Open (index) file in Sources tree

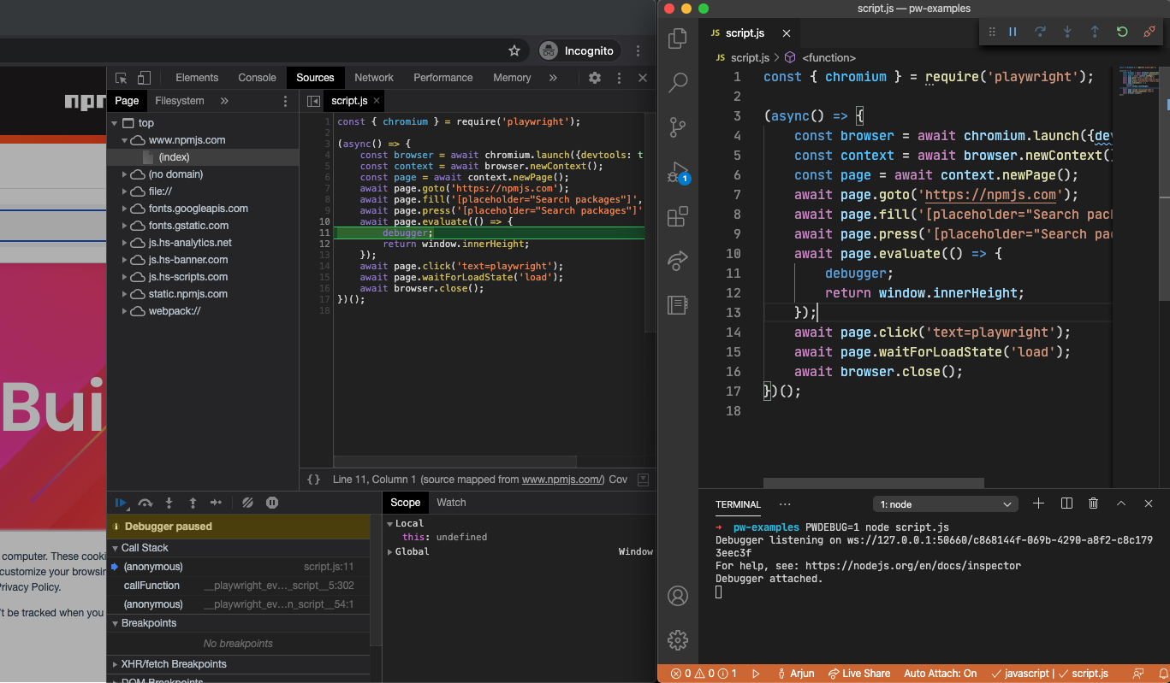[174, 157]
